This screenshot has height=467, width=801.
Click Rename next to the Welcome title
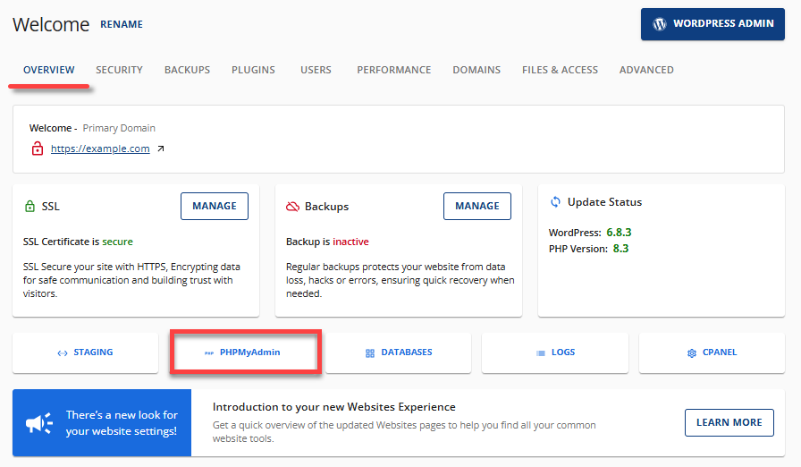tap(121, 24)
